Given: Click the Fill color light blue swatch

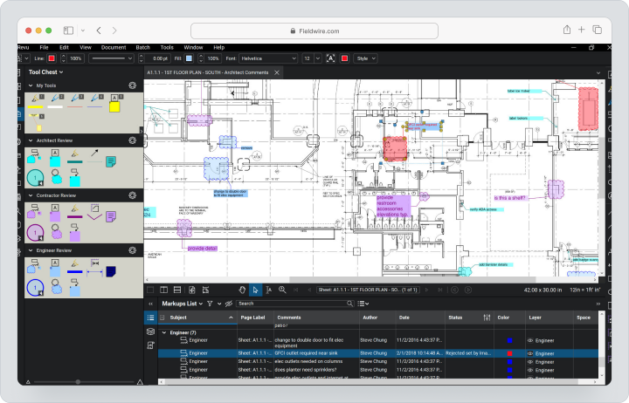Looking at the screenshot, I should (x=189, y=58).
